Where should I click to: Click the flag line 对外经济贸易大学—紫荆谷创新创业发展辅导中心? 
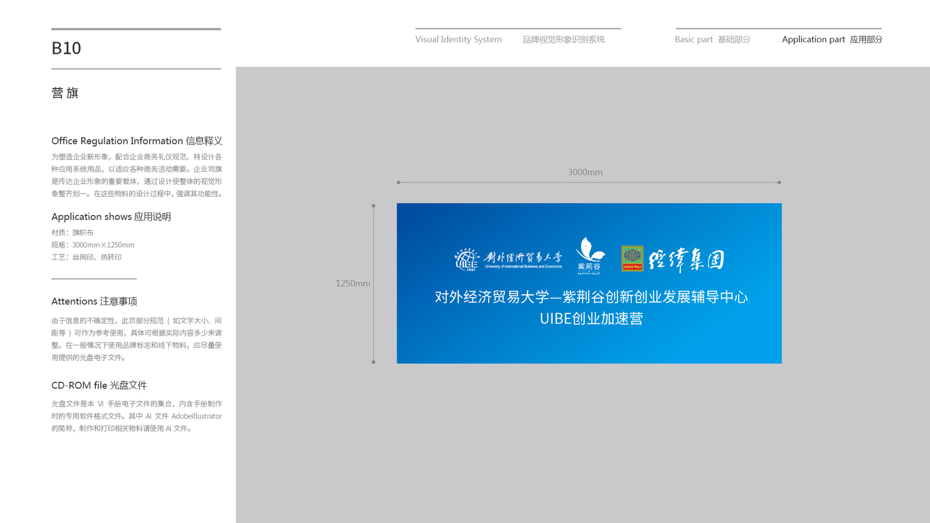tap(591, 297)
